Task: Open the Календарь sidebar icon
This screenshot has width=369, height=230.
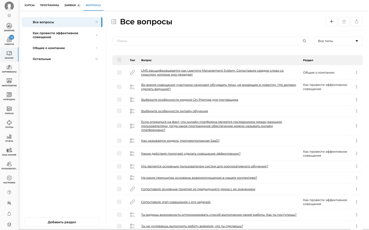Action: click(x=9, y=96)
